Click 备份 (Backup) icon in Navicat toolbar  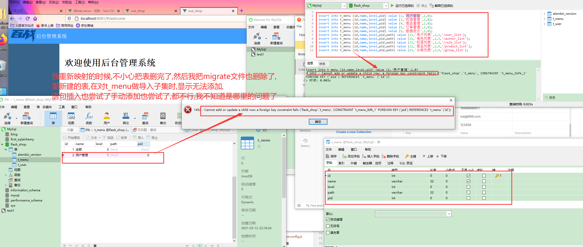click(x=163, y=118)
